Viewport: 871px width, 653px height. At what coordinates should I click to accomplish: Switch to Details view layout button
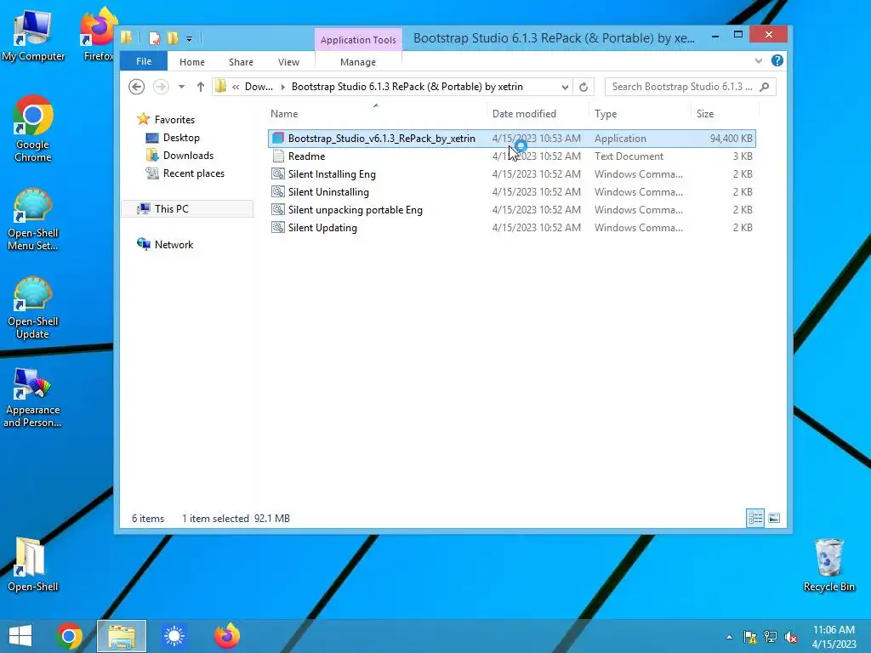(755, 518)
